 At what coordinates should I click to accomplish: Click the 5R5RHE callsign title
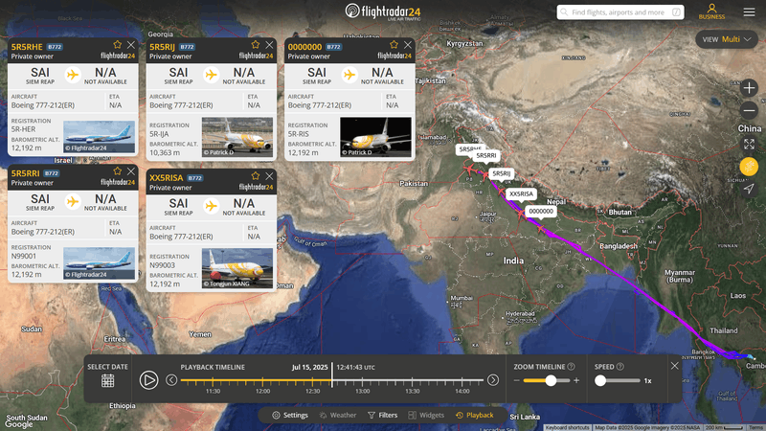[27, 47]
